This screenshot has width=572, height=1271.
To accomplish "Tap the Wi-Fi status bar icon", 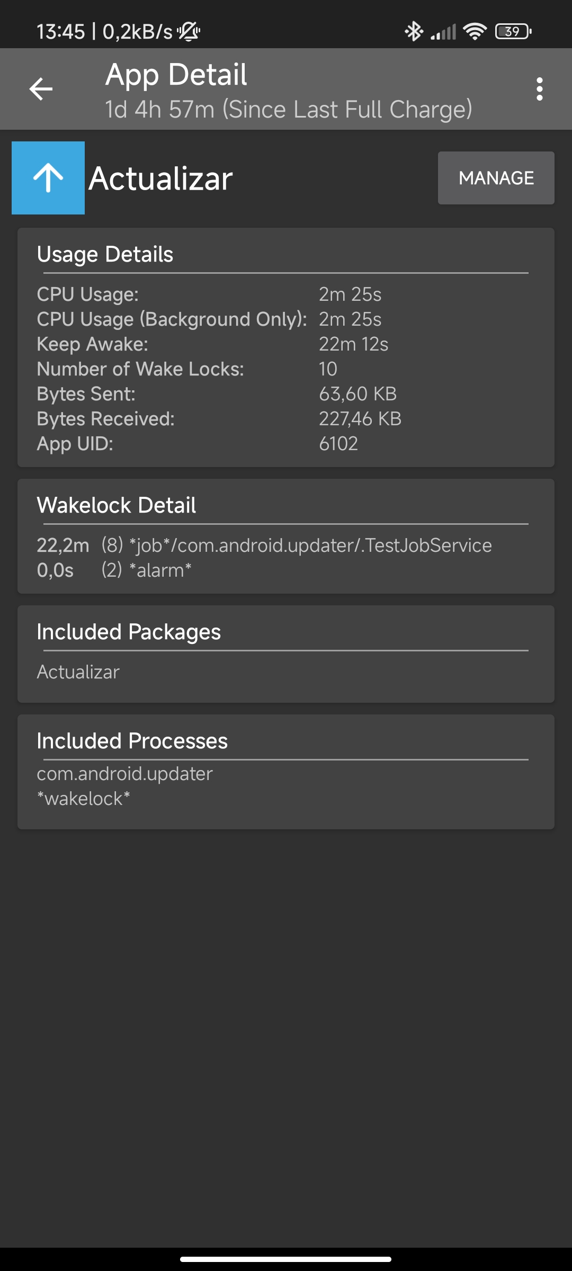I will [474, 31].
